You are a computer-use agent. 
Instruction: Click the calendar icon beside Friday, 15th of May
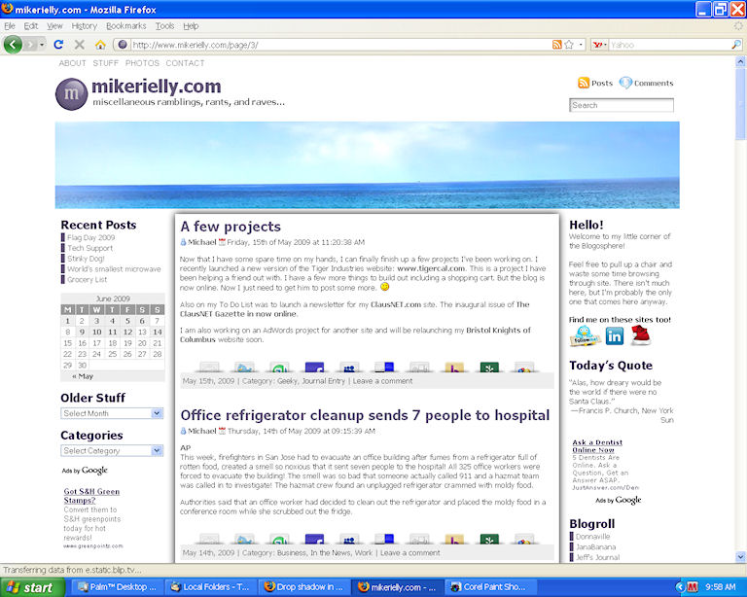point(222,242)
